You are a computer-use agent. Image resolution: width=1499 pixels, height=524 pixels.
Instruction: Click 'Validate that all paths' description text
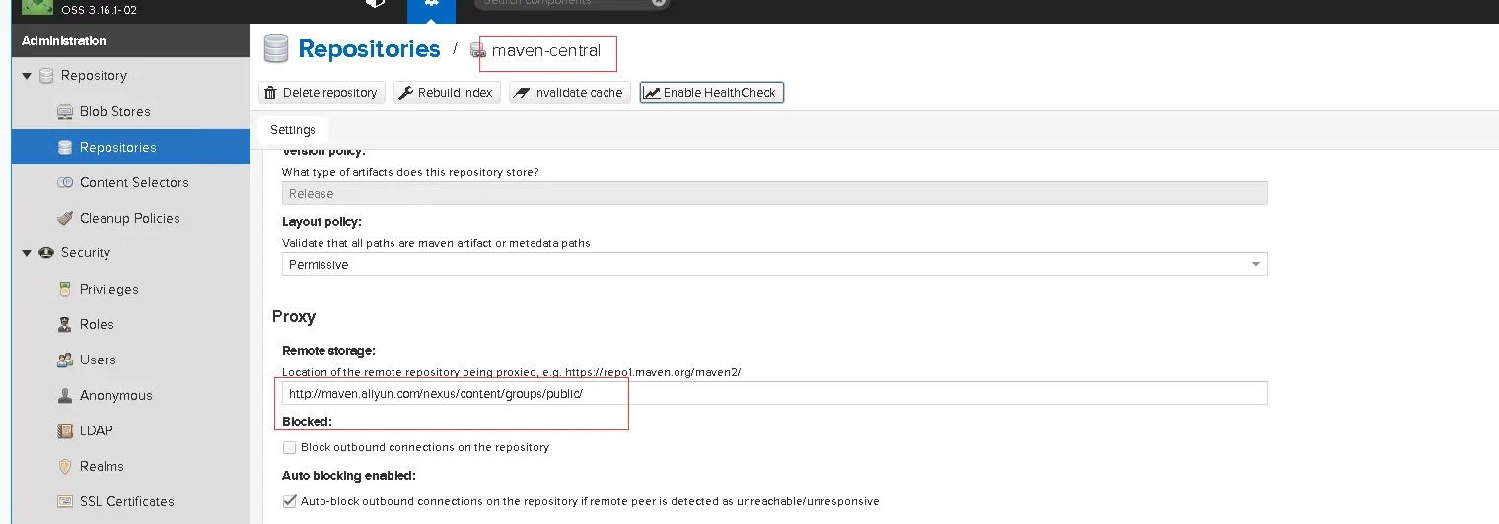coord(436,243)
